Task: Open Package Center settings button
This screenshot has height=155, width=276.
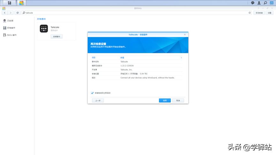Action: (x=270, y=13)
